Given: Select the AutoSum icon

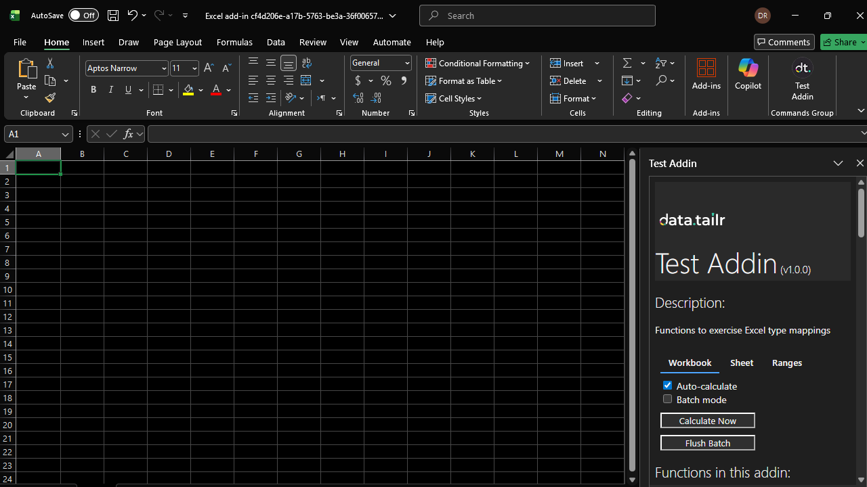Looking at the screenshot, I should coord(627,62).
